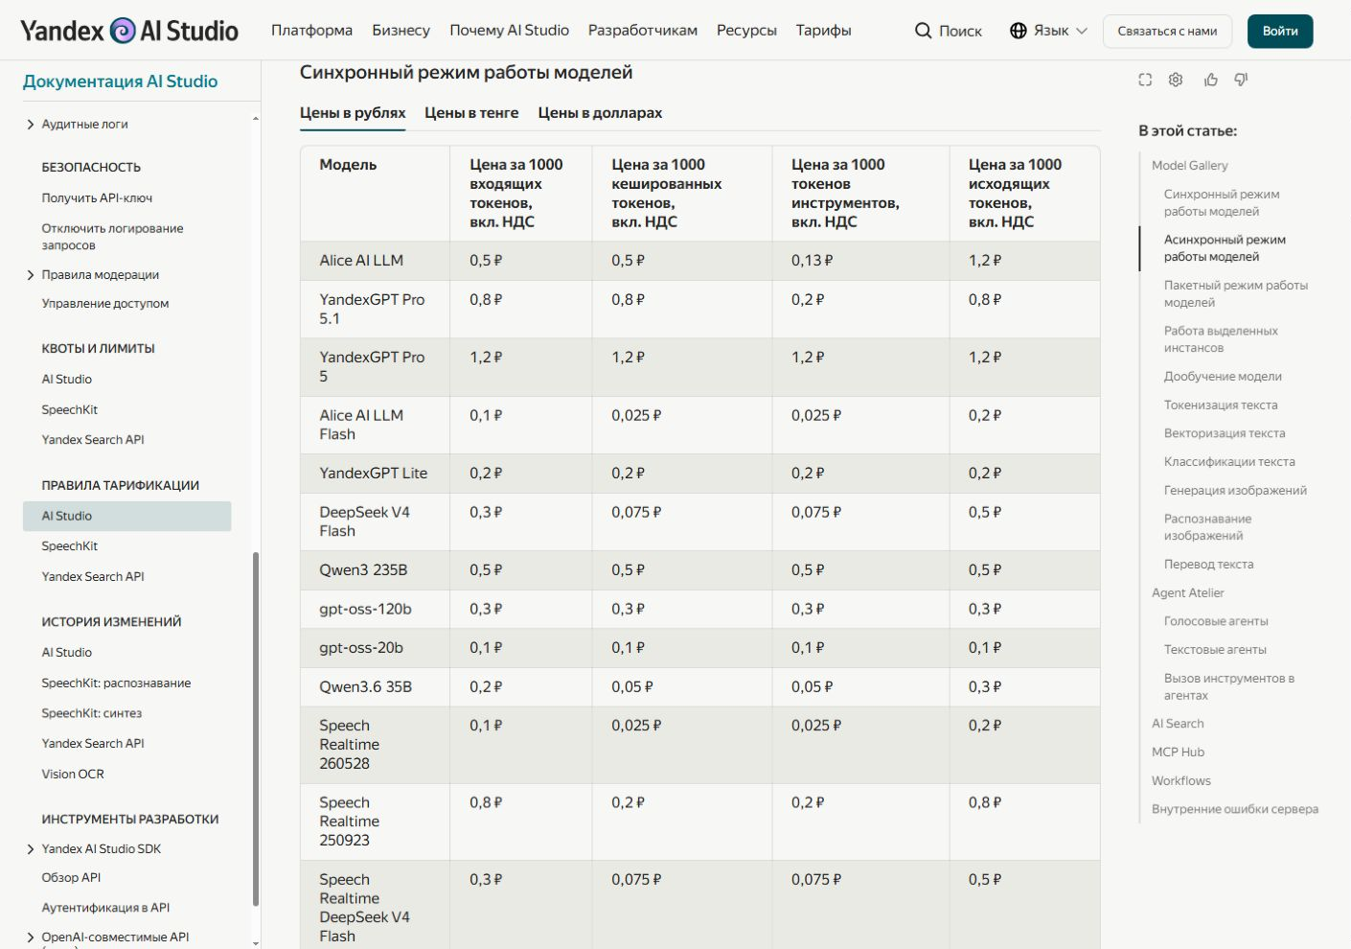The image size is (1351, 949).
Task: Click the thumbs up icon
Action: 1211,80
